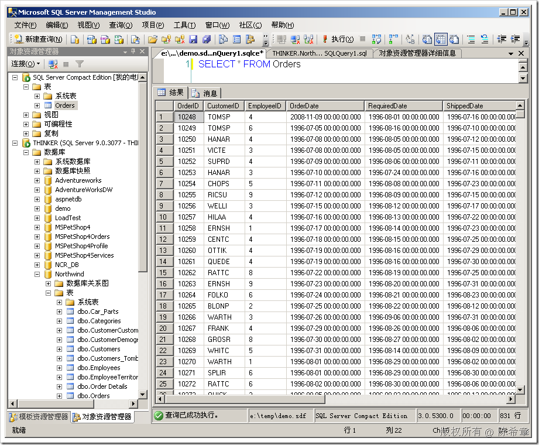Click the 新建查询 (New Query) toolbar button
The height and width of the screenshot is (445, 539).
[39, 39]
